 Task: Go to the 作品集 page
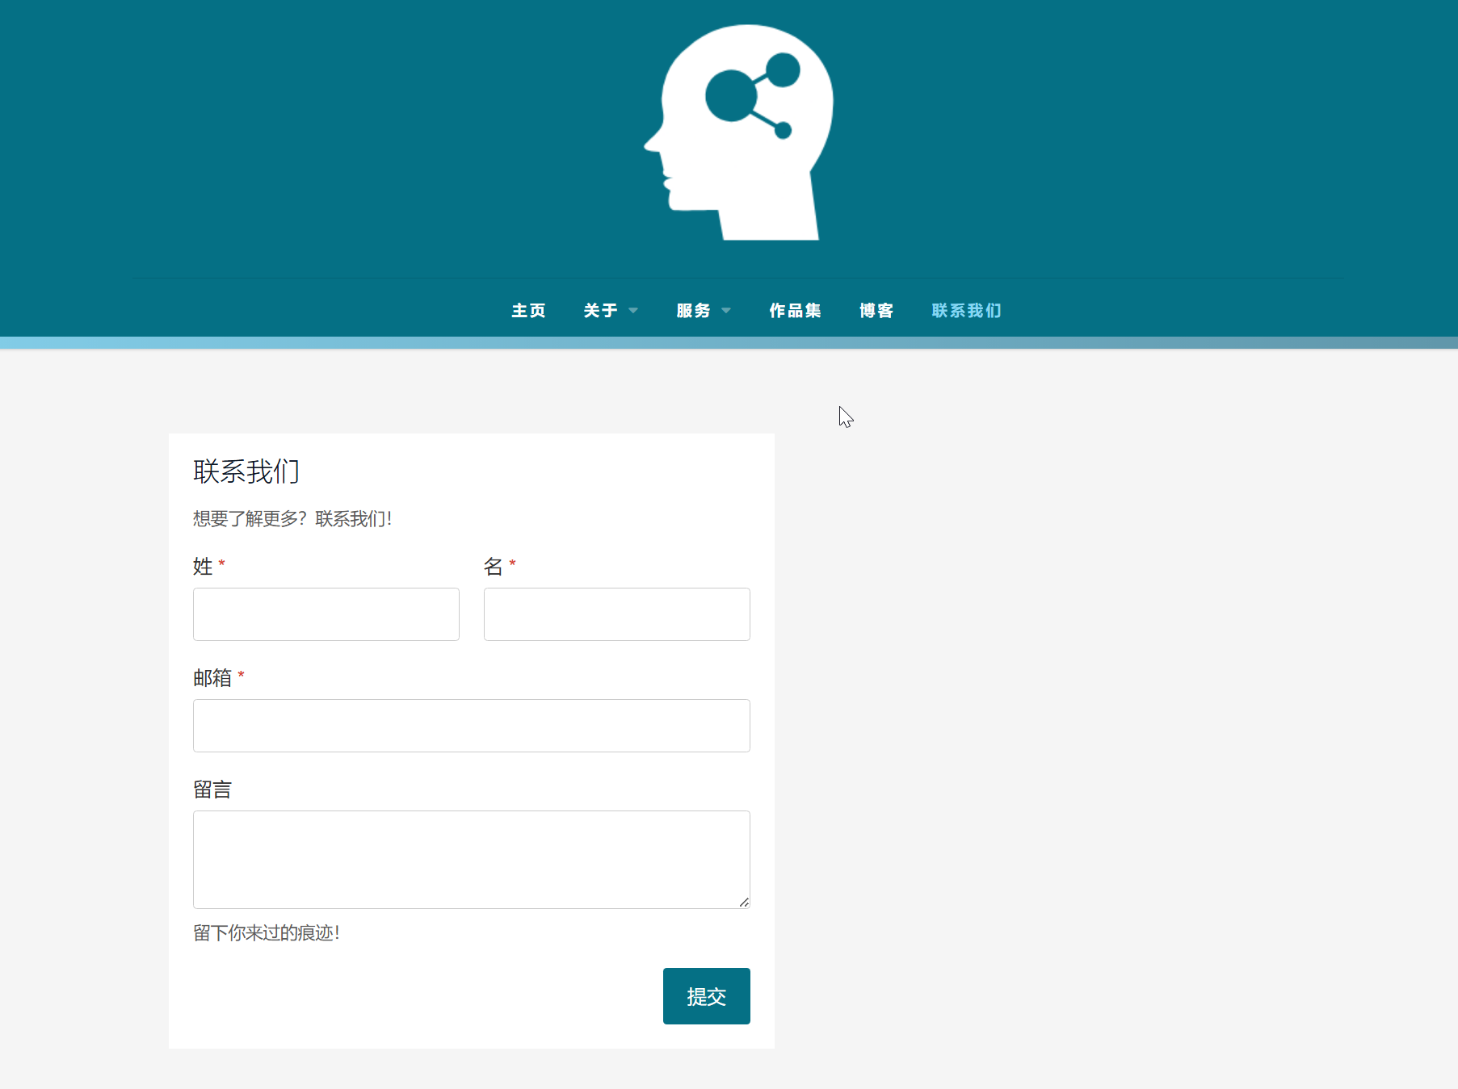pos(795,311)
